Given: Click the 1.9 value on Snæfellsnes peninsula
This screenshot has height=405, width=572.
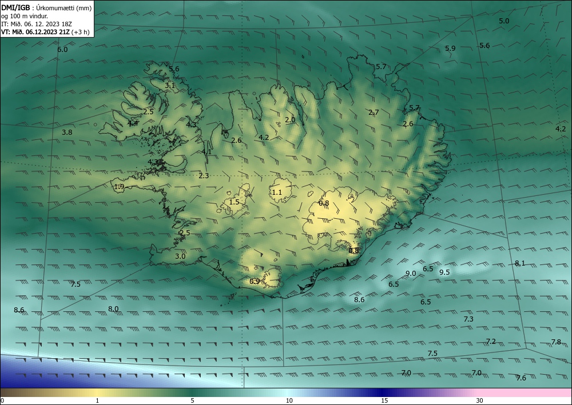Looking at the screenshot, I should [120, 187].
